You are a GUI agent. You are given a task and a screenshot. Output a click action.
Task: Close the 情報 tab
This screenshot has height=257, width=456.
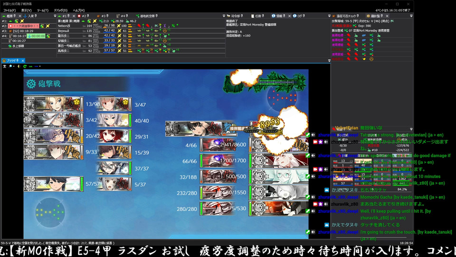pyautogui.click(x=289, y=16)
